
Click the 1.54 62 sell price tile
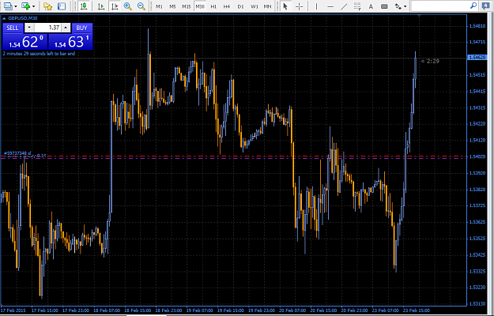[25, 42]
